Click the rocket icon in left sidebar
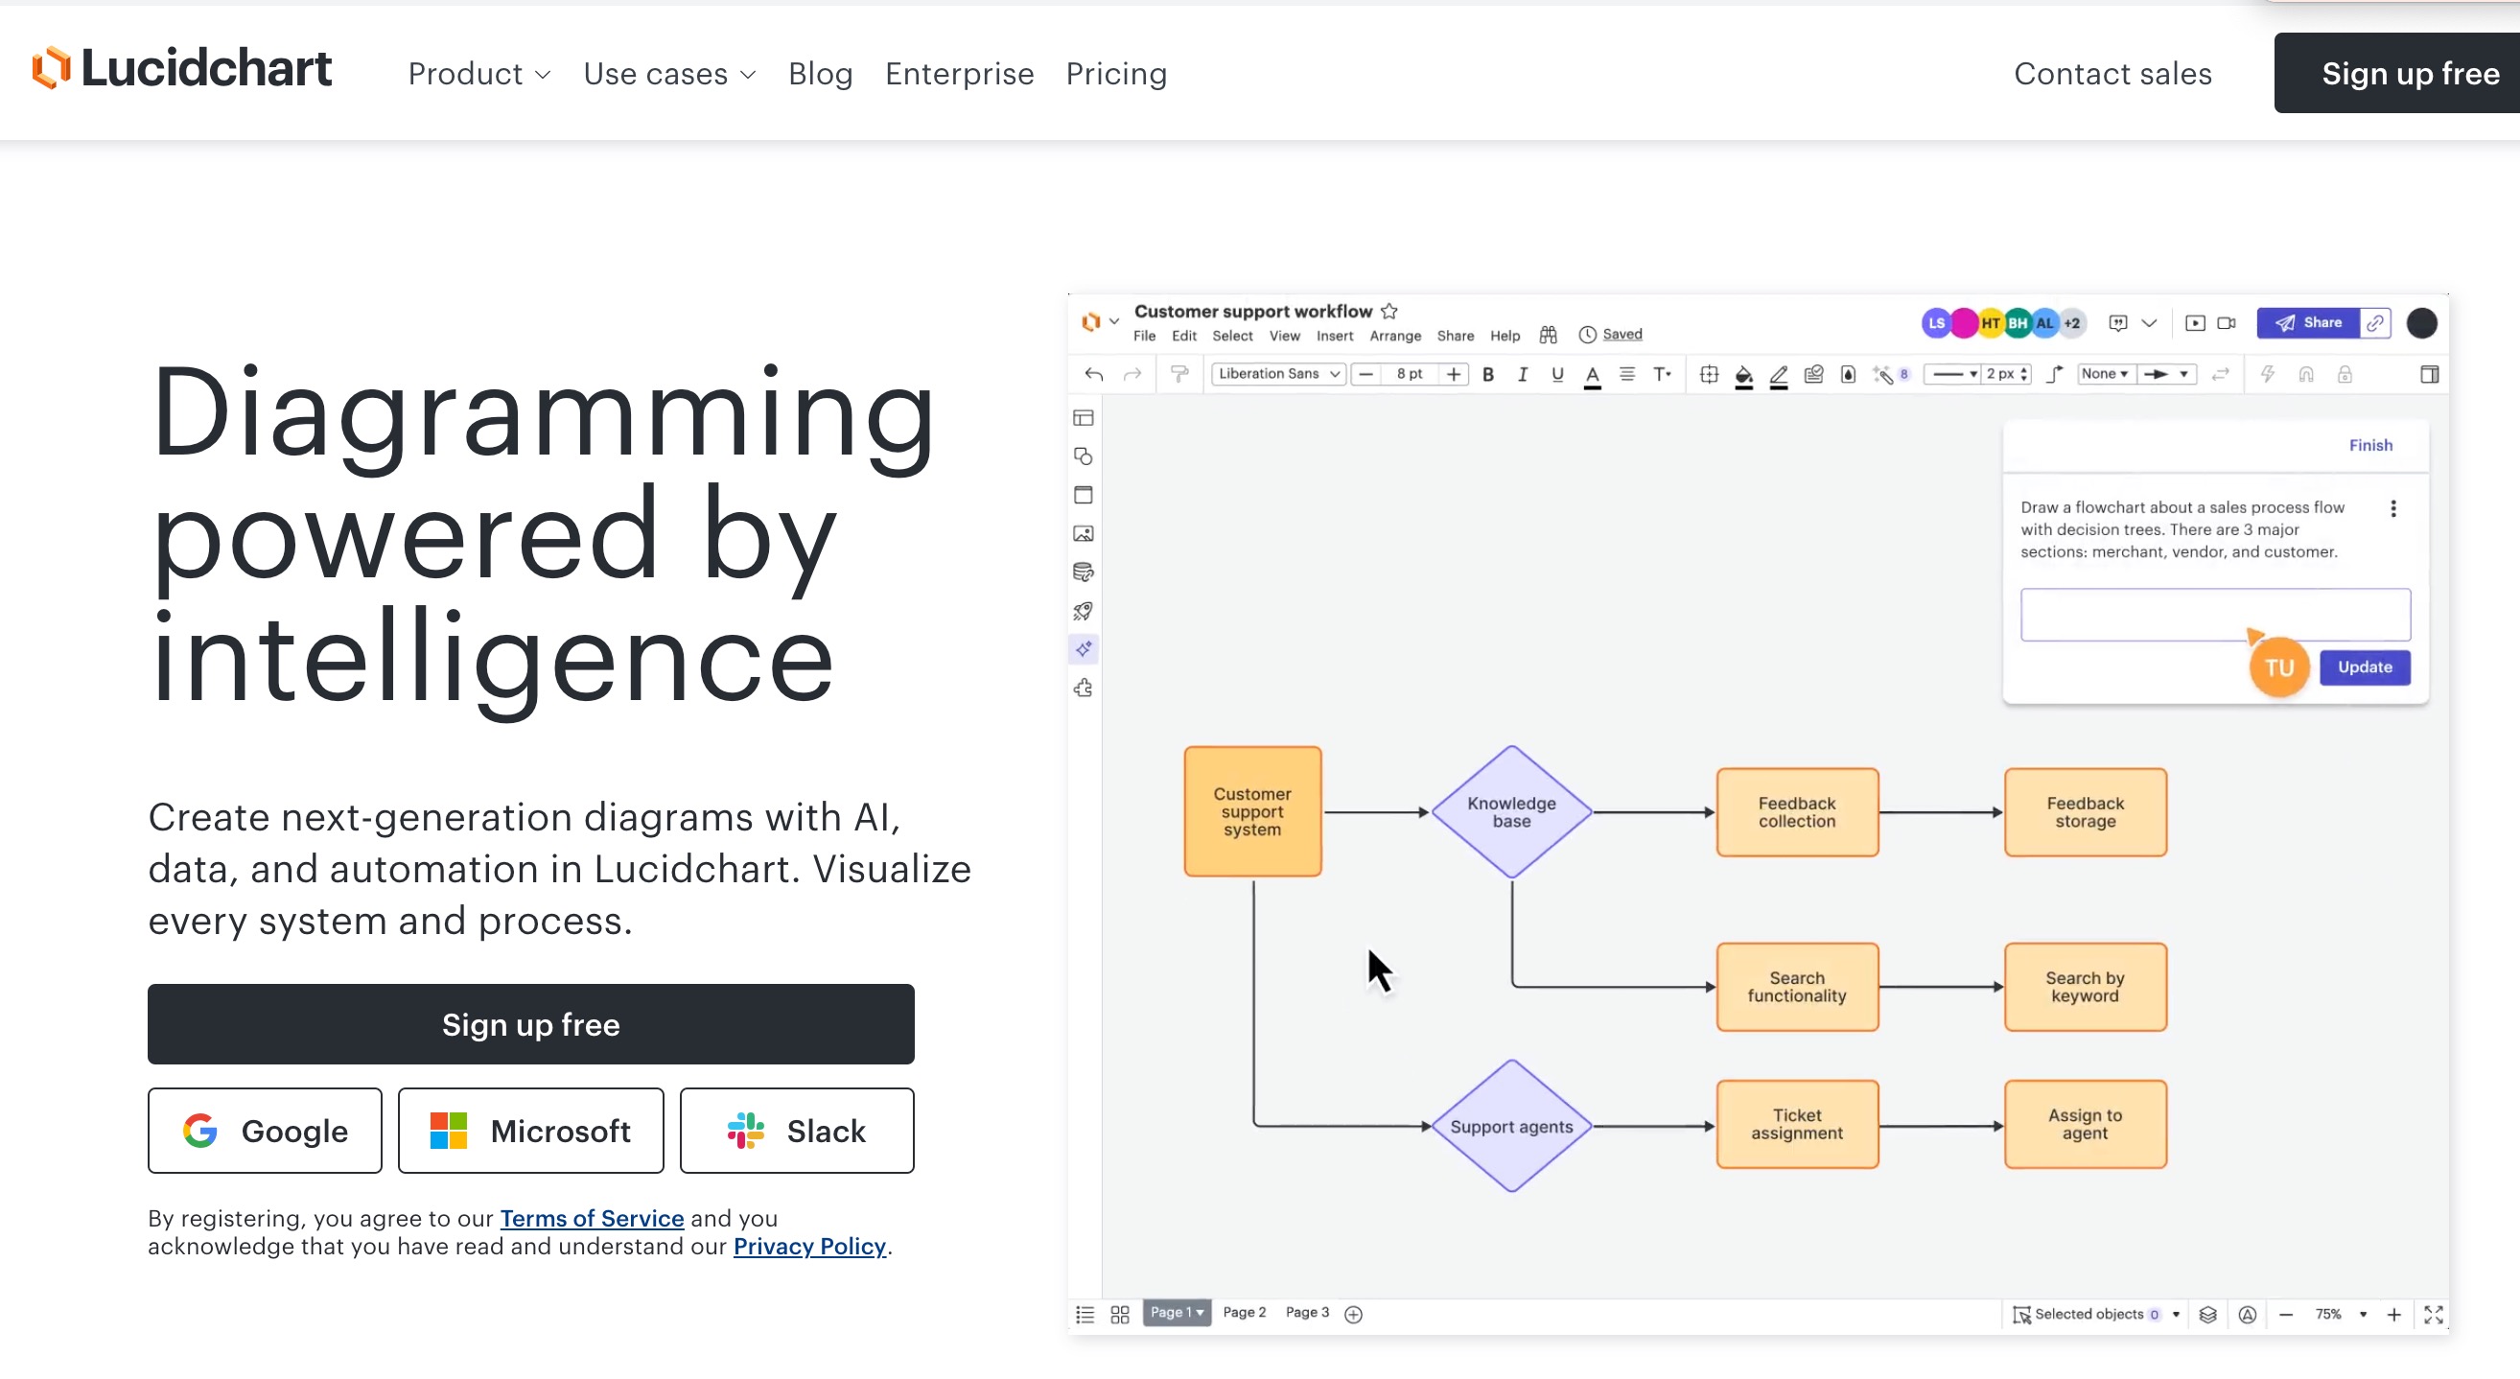The width and height of the screenshot is (2520, 1379). coord(1083,611)
